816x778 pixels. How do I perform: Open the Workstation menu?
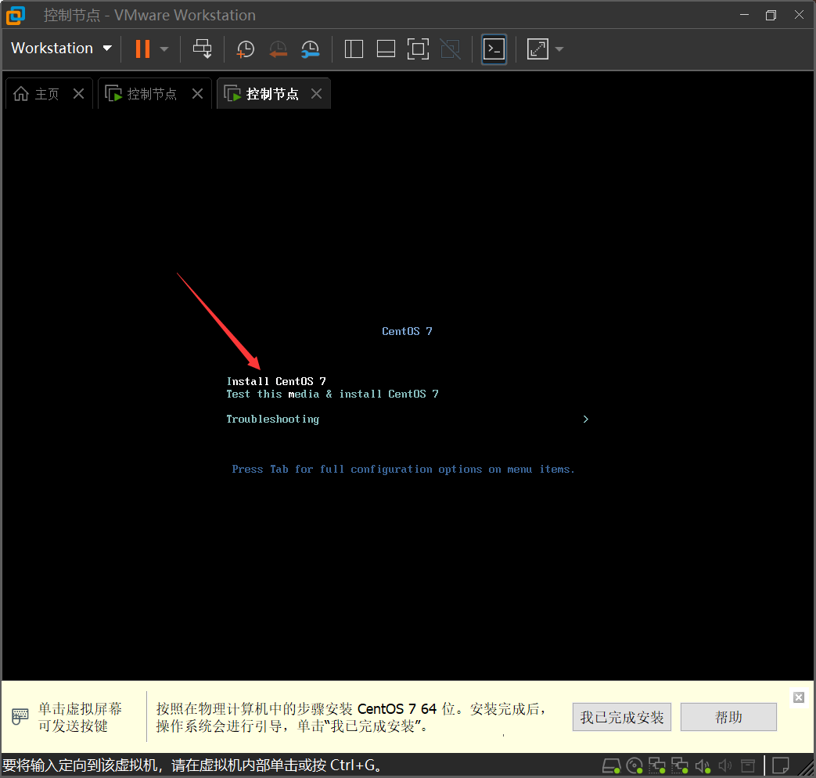pos(61,49)
